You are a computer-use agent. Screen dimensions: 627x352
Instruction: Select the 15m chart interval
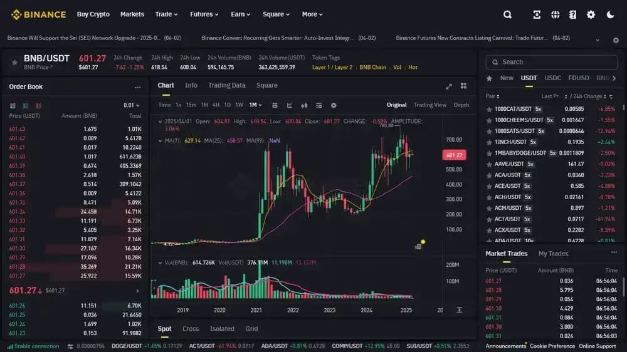click(x=191, y=105)
